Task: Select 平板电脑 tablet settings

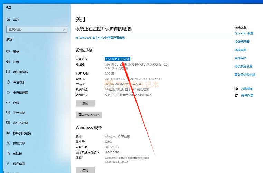Action: pos(16,113)
